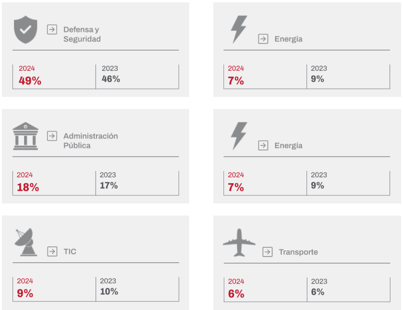Select the 2023 17% value for Administración Pública

[x=109, y=185]
